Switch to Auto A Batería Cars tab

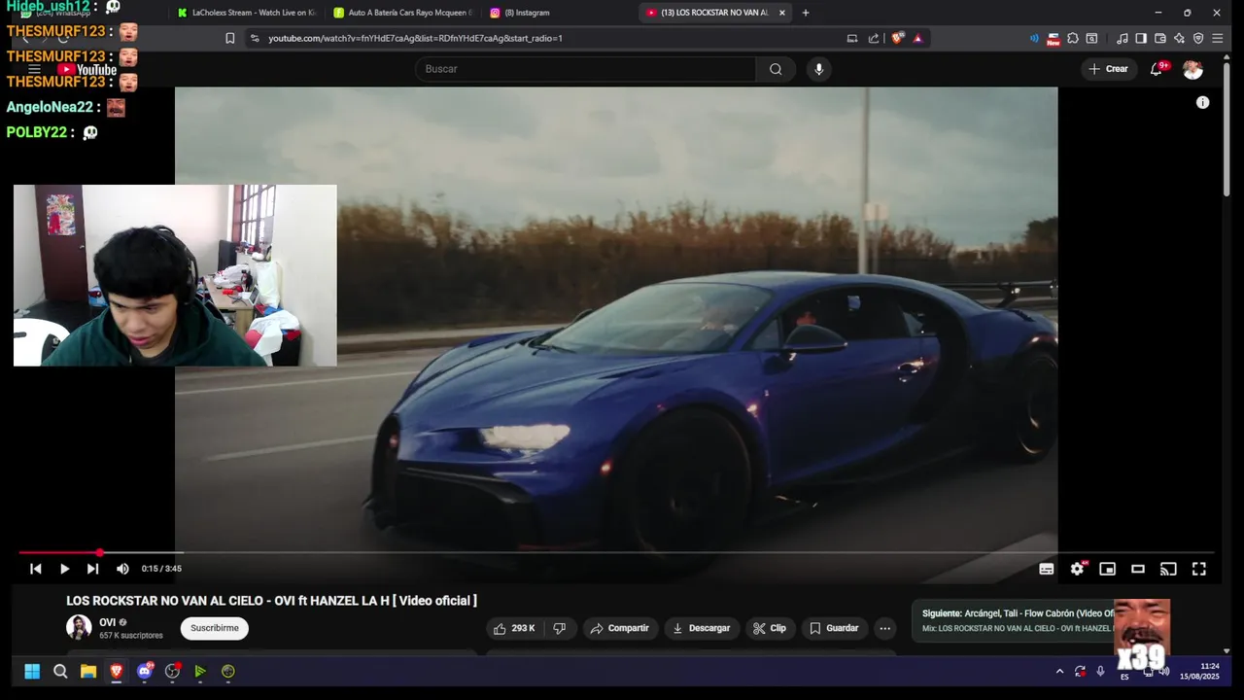click(402, 13)
